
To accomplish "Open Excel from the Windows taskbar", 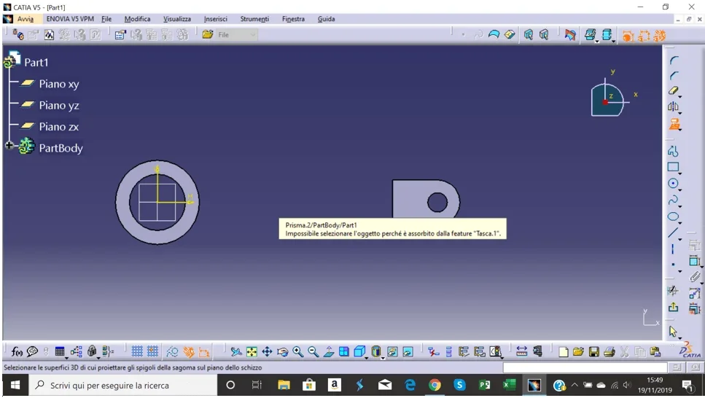I will click(510, 386).
